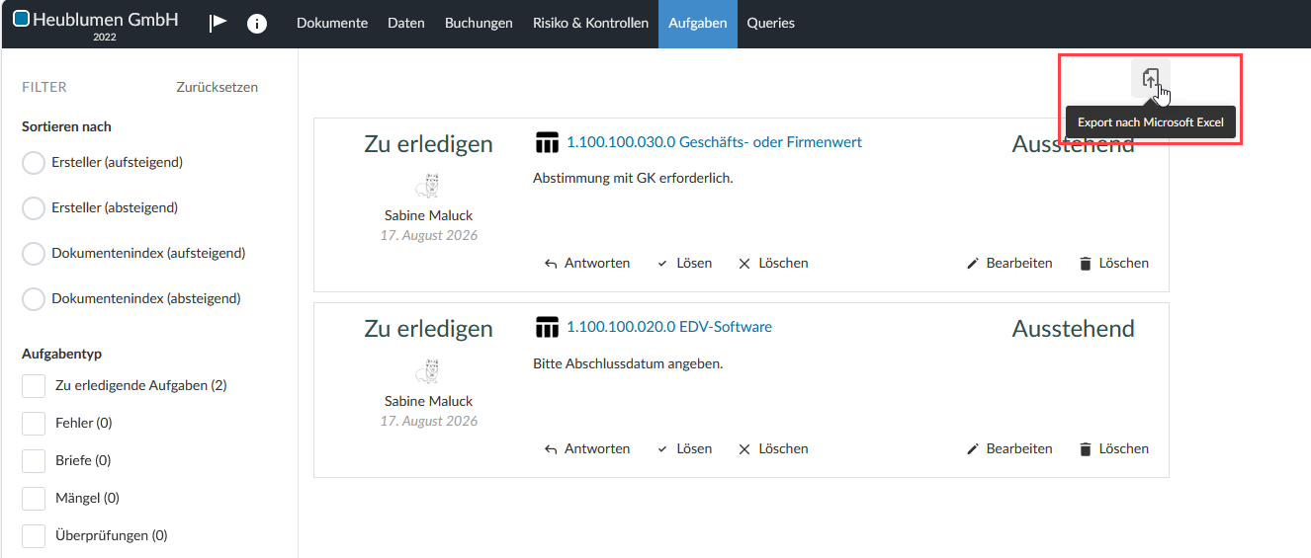Reply to the EDV-Software task
The width and height of the screenshot is (1311, 558).
click(x=587, y=448)
